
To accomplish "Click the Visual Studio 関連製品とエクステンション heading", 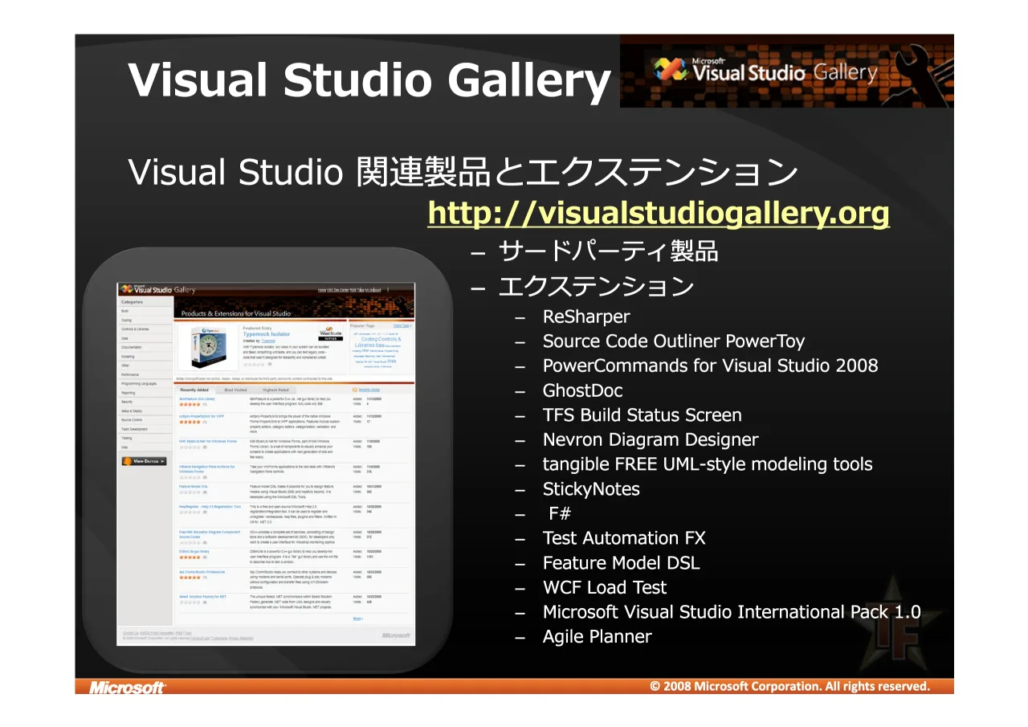I will 463,171.
